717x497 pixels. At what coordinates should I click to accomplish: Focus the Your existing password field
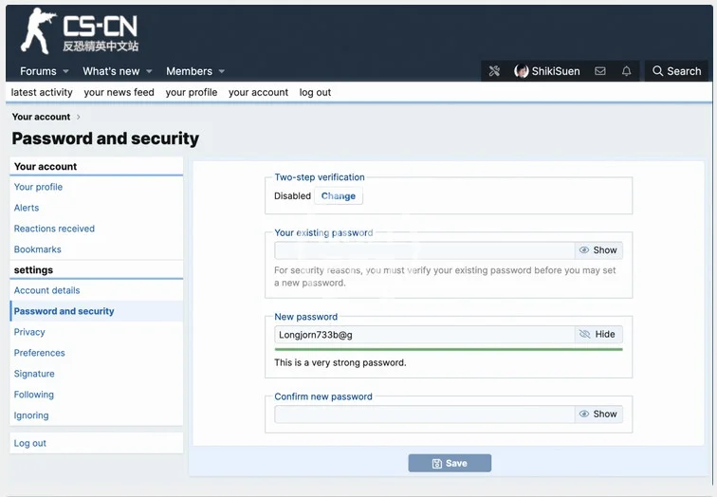424,250
